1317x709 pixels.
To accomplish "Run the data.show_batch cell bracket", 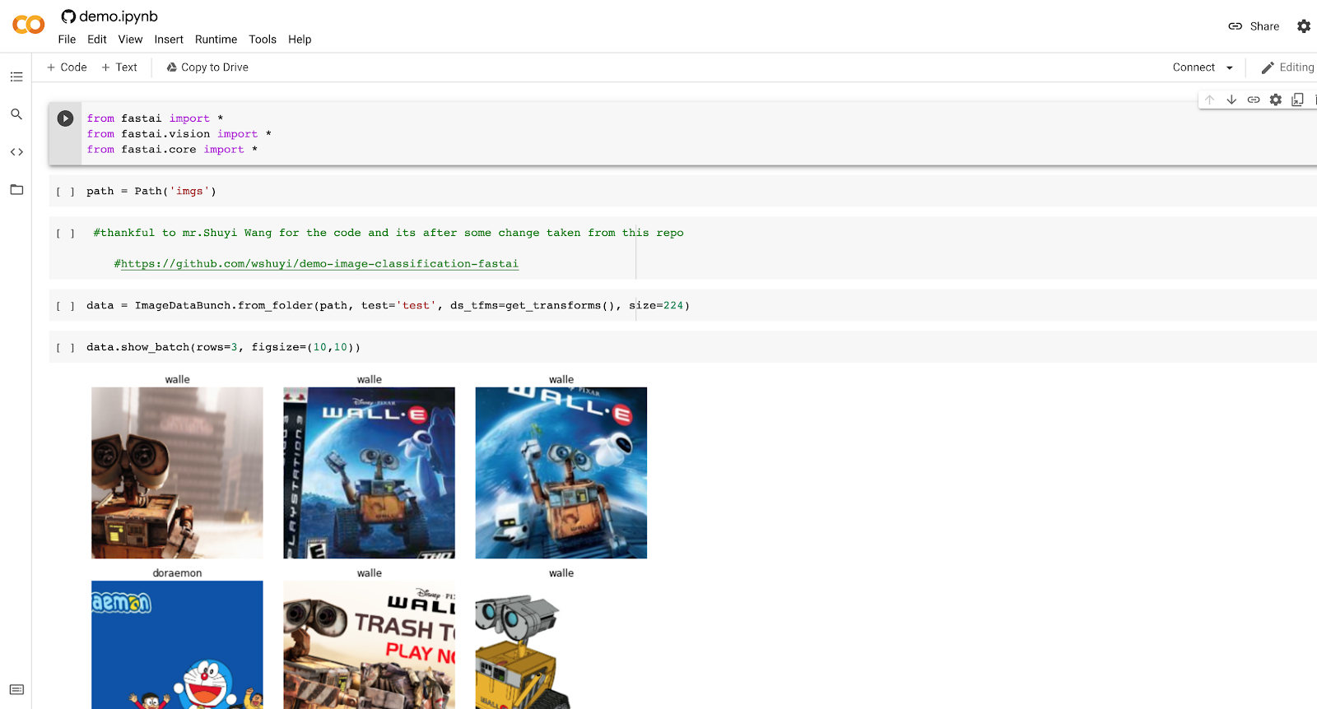I will [x=65, y=348].
